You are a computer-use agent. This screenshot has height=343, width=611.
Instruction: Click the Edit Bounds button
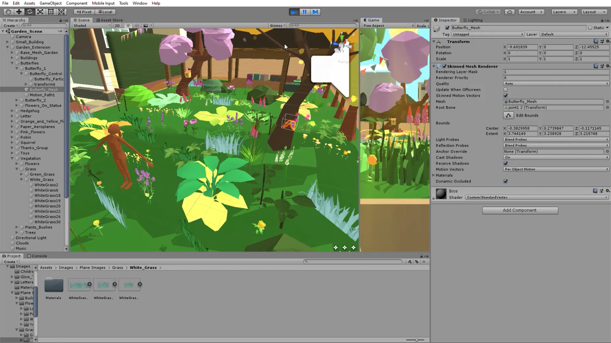click(509, 115)
